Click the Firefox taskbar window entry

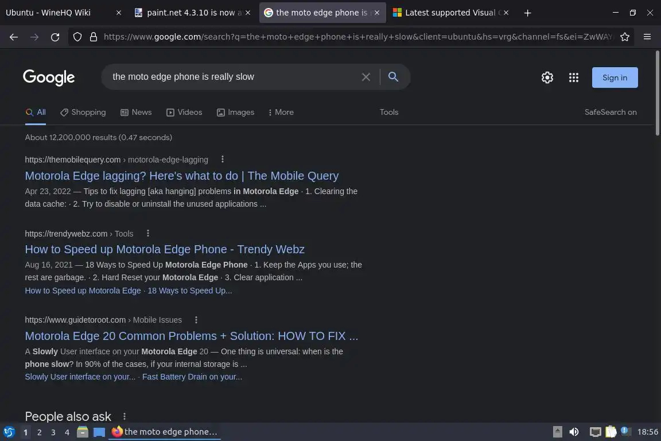tap(165, 432)
